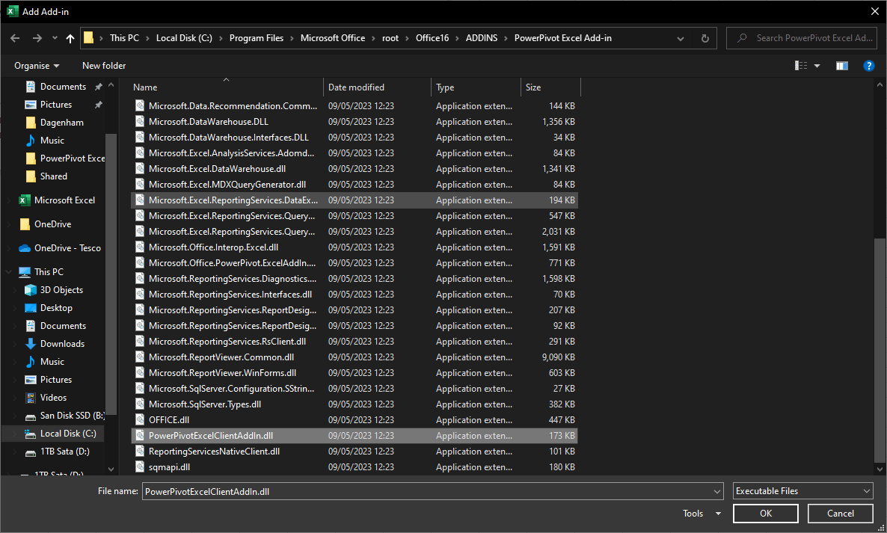Expand the chevron after Microsoft Office breadcrumb

(374, 38)
